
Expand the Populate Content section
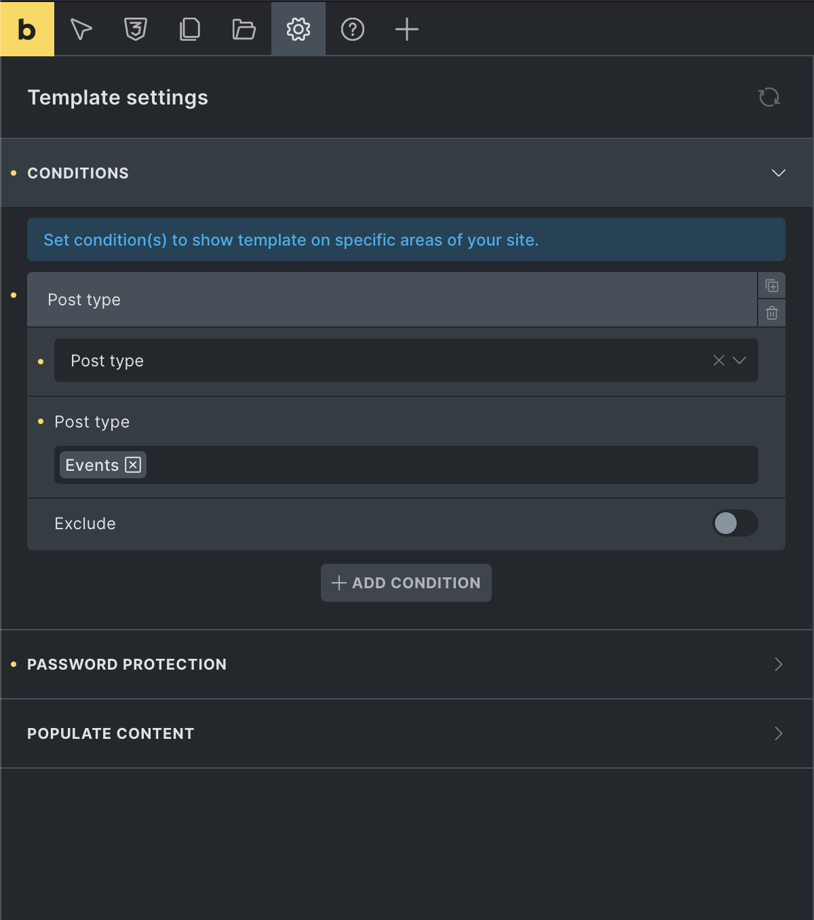click(x=779, y=733)
